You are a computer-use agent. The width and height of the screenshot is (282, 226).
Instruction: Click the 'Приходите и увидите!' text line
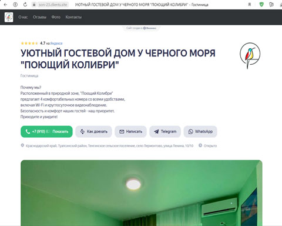tap(39, 117)
